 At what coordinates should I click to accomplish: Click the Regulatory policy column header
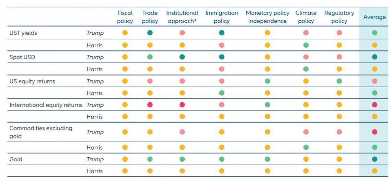pyautogui.click(x=339, y=17)
